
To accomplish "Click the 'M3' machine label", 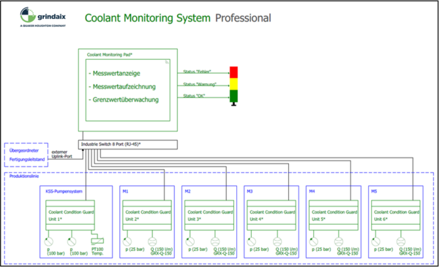I will click(249, 191).
